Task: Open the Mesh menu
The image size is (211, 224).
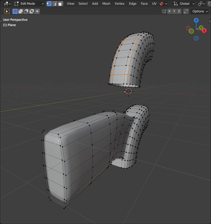Action: (106, 4)
